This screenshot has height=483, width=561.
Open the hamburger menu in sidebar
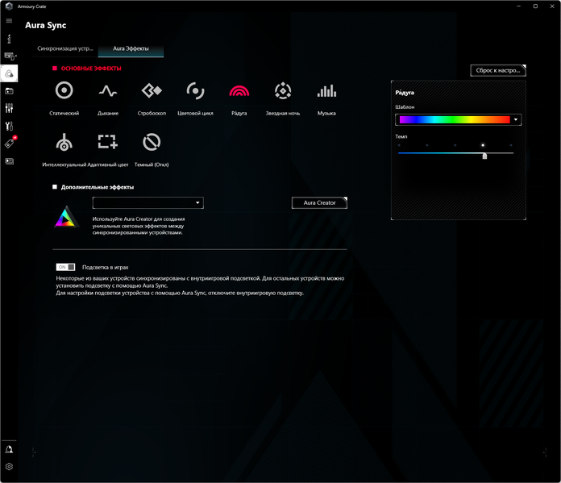point(10,21)
